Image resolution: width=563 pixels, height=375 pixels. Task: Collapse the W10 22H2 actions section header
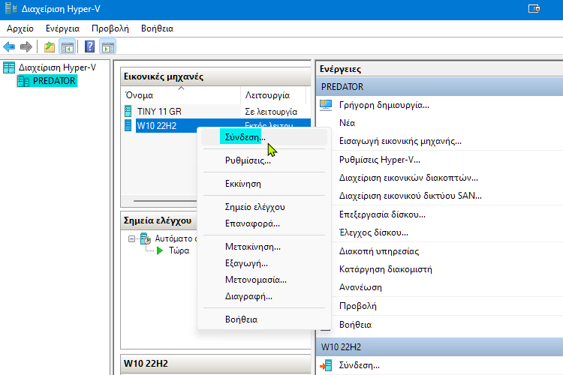pos(439,347)
